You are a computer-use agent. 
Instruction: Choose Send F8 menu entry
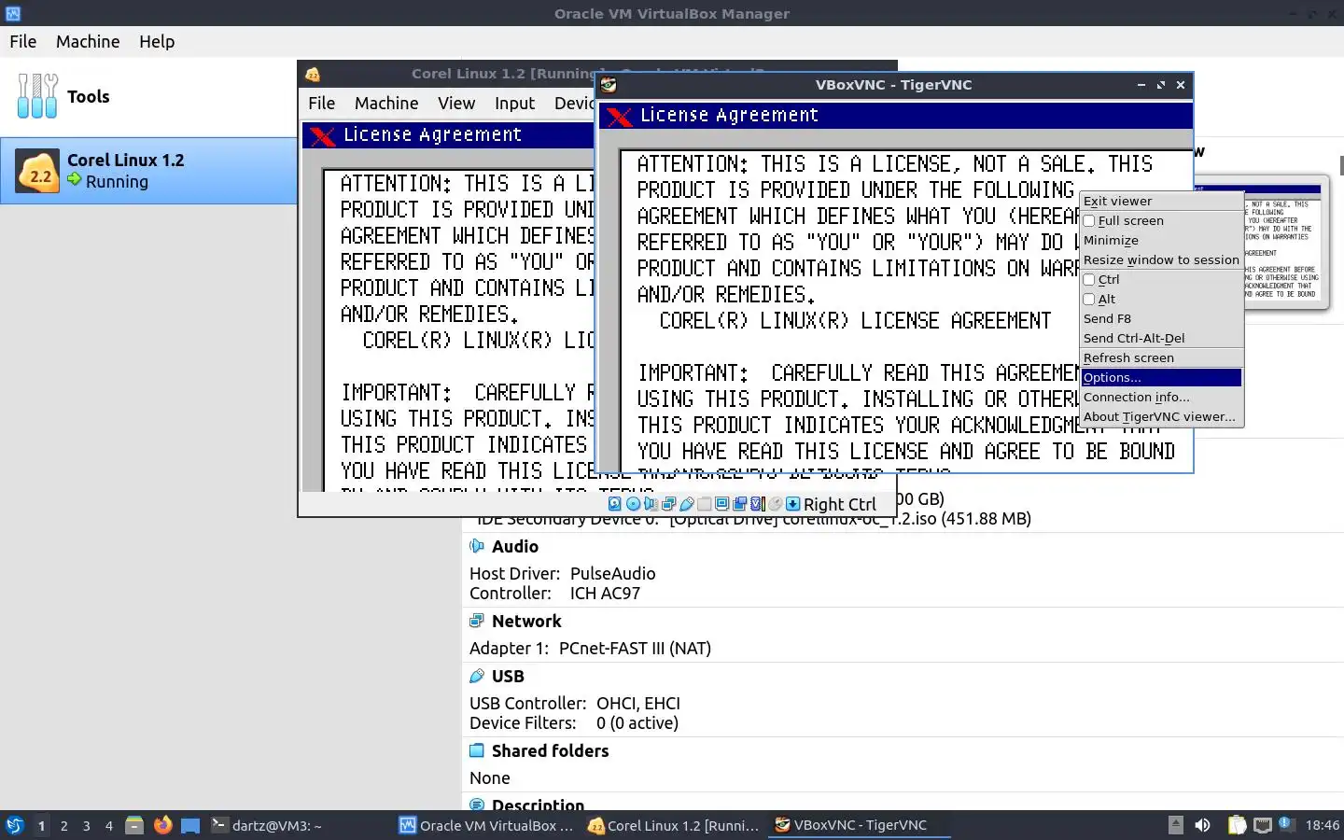(1161, 318)
